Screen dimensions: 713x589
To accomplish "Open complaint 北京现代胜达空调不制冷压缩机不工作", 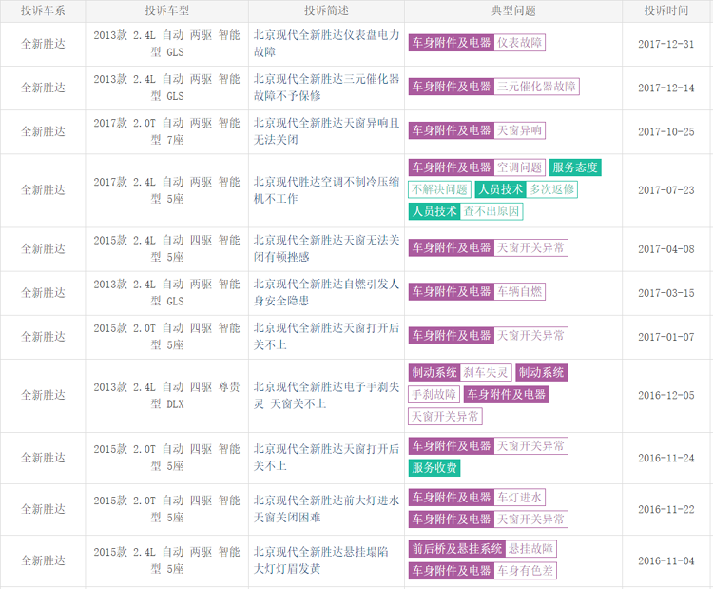I will (x=326, y=190).
